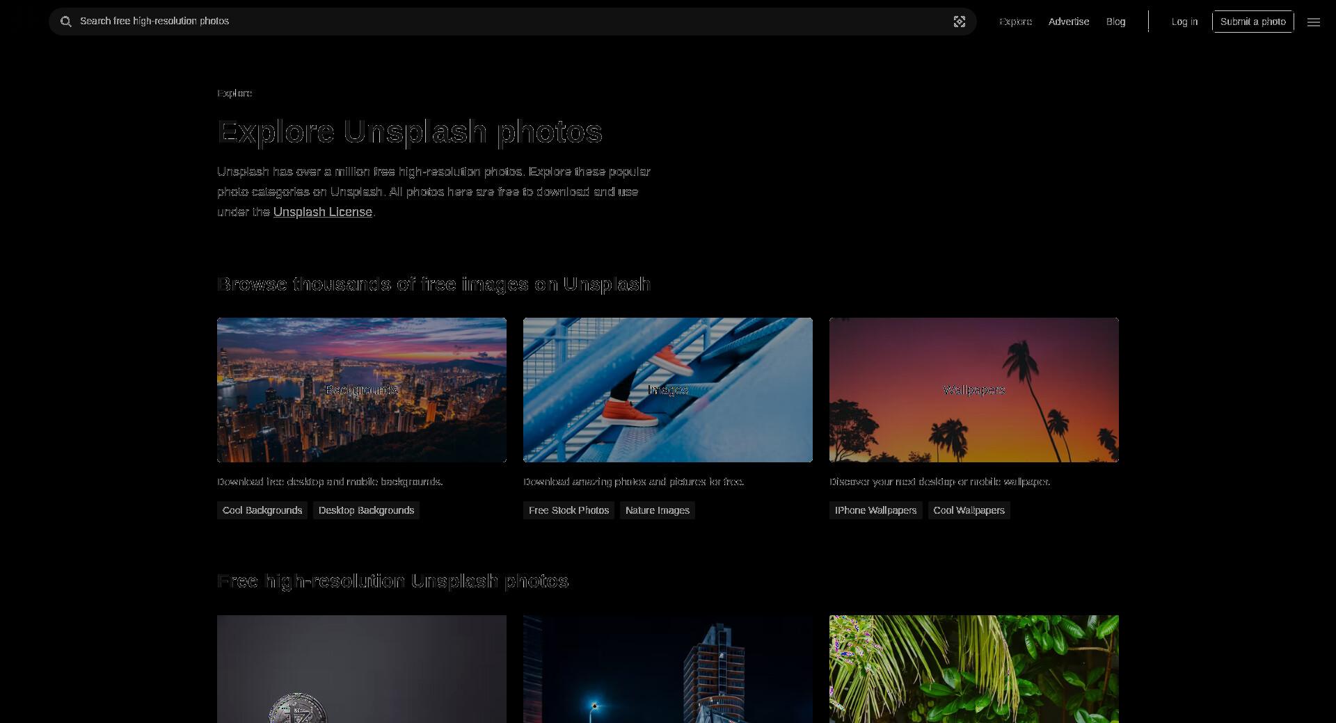The width and height of the screenshot is (1336, 723).
Task: Click Submit a photo button
Action: [x=1253, y=22]
